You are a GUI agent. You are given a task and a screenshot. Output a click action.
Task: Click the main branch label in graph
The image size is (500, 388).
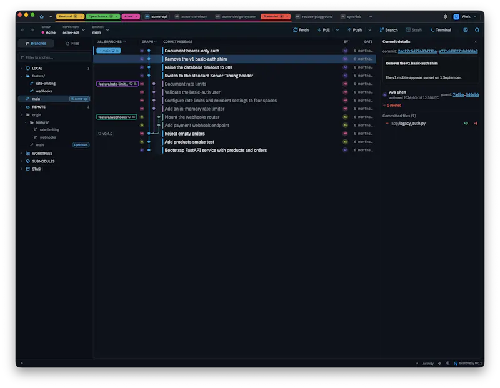click(x=108, y=51)
